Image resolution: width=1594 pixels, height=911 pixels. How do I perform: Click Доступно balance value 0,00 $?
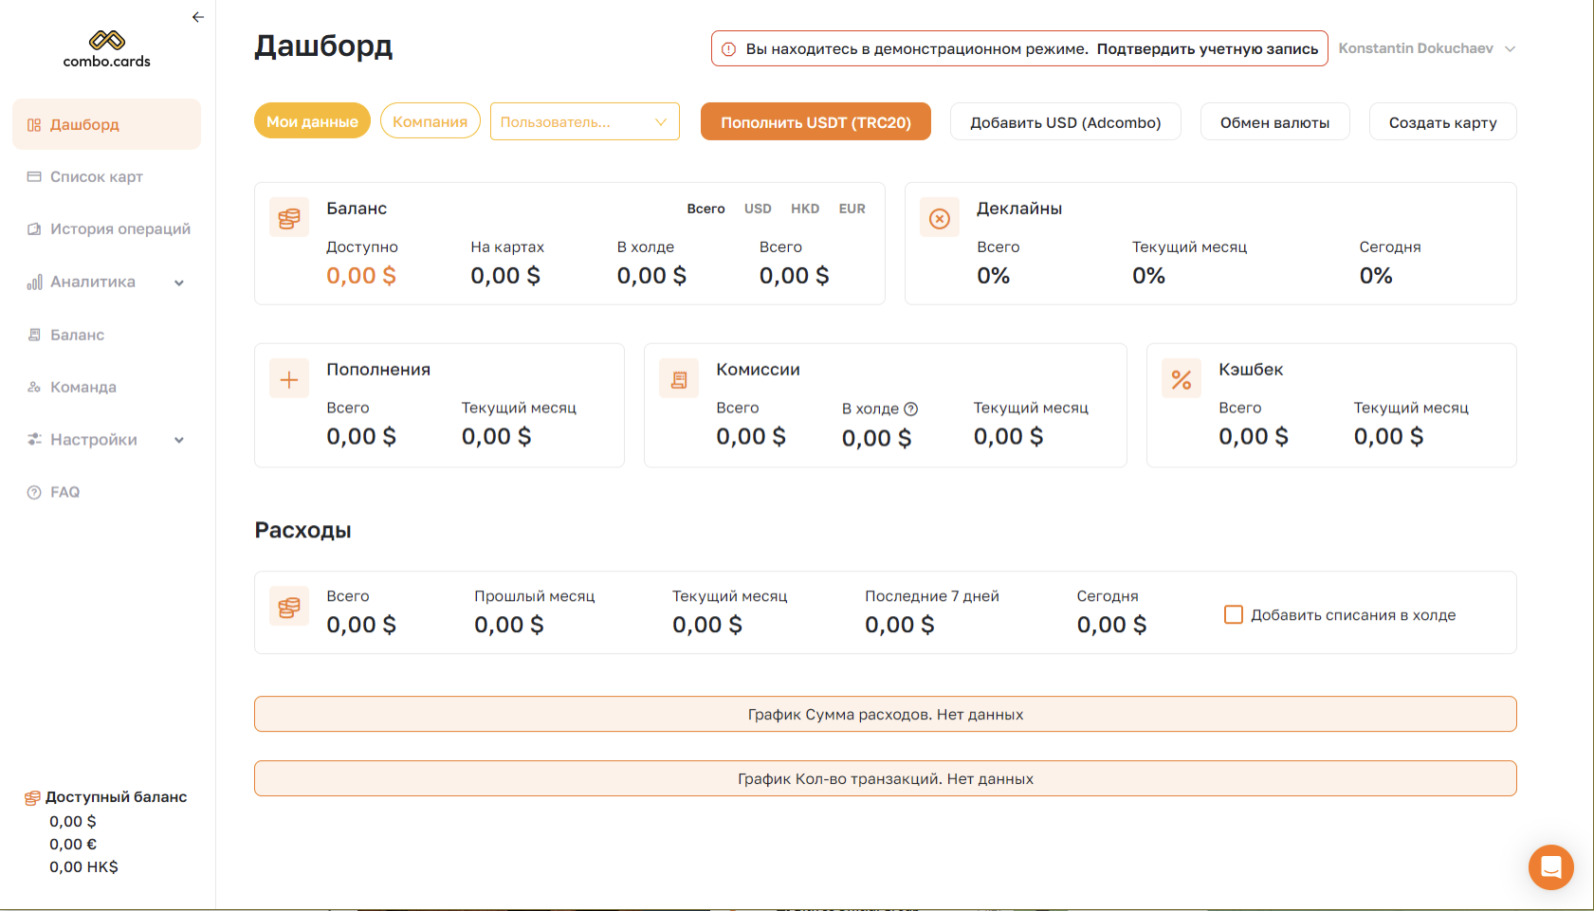(361, 276)
